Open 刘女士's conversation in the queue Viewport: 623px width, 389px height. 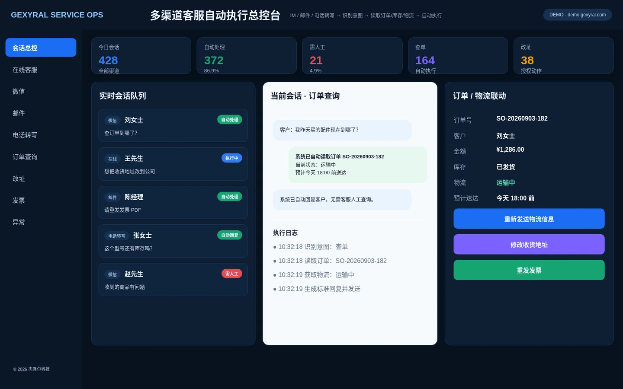173,125
